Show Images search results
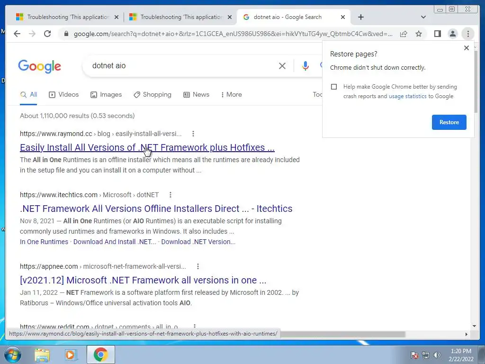Image resolution: width=485 pixels, height=364 pixels. [106, 94]
